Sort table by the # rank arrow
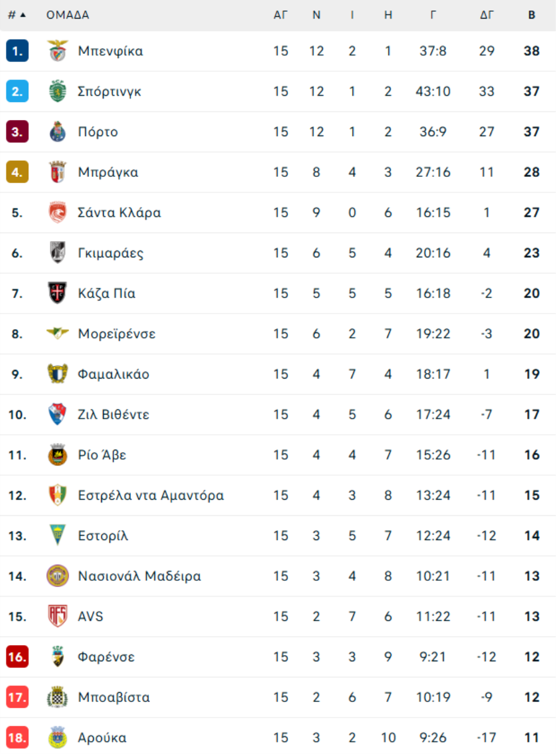The image size is (556, 754). 17,15
